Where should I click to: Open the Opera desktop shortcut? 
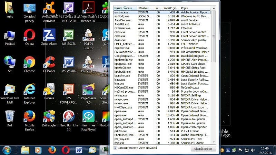[29, 36]
